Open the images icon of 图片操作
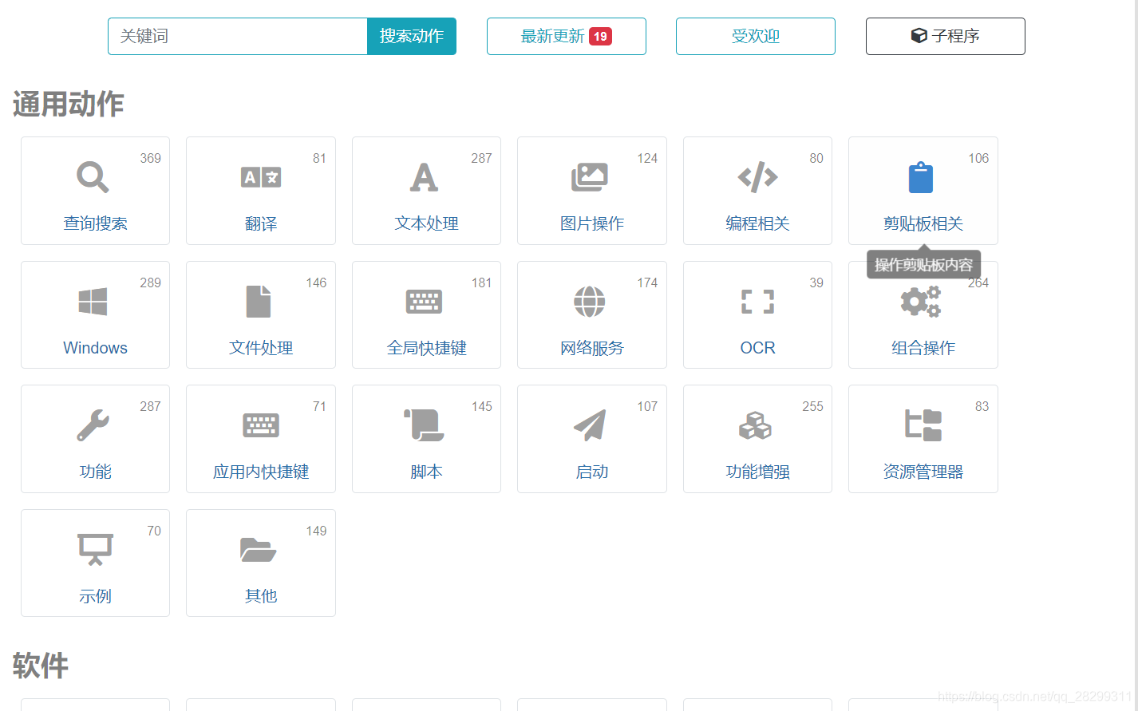The height and width of the screenshot is (711, 1138). point(590,177)
